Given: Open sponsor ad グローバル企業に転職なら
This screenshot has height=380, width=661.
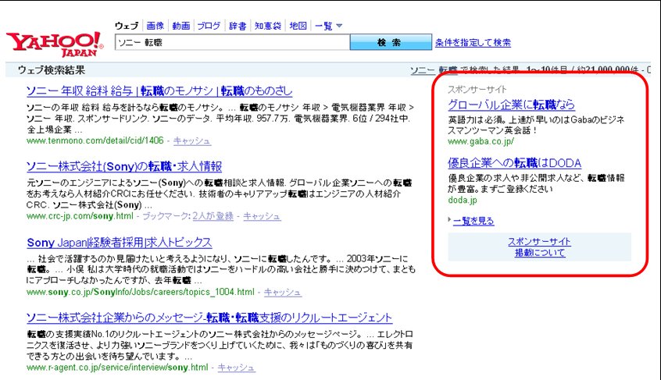Looking at the screenshot, I should (511, 105).
